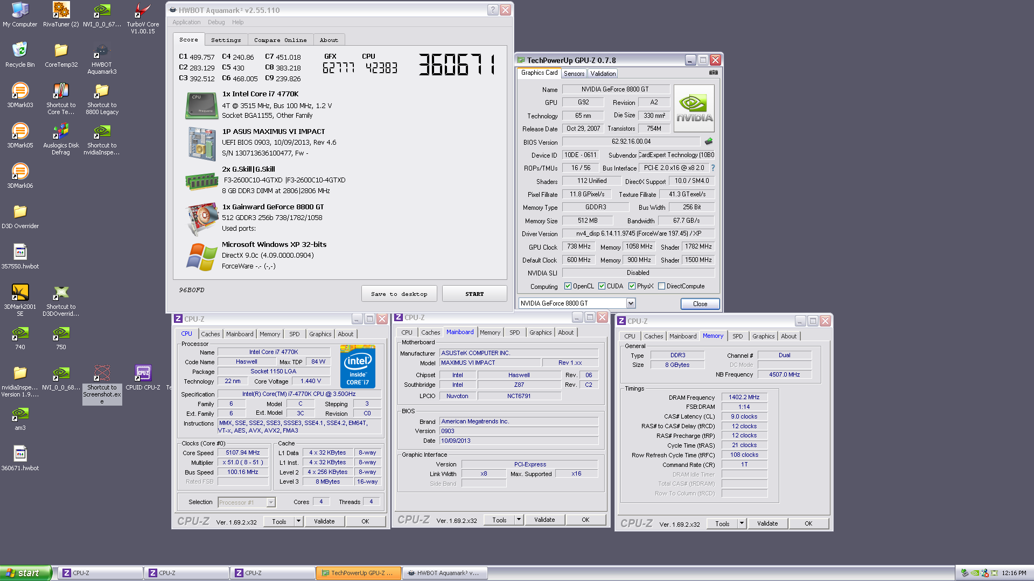Screen dimensions: 1034x581
Task: Launch TurboV Core V1.00.15 shortcut
Action: coord(143,18)
